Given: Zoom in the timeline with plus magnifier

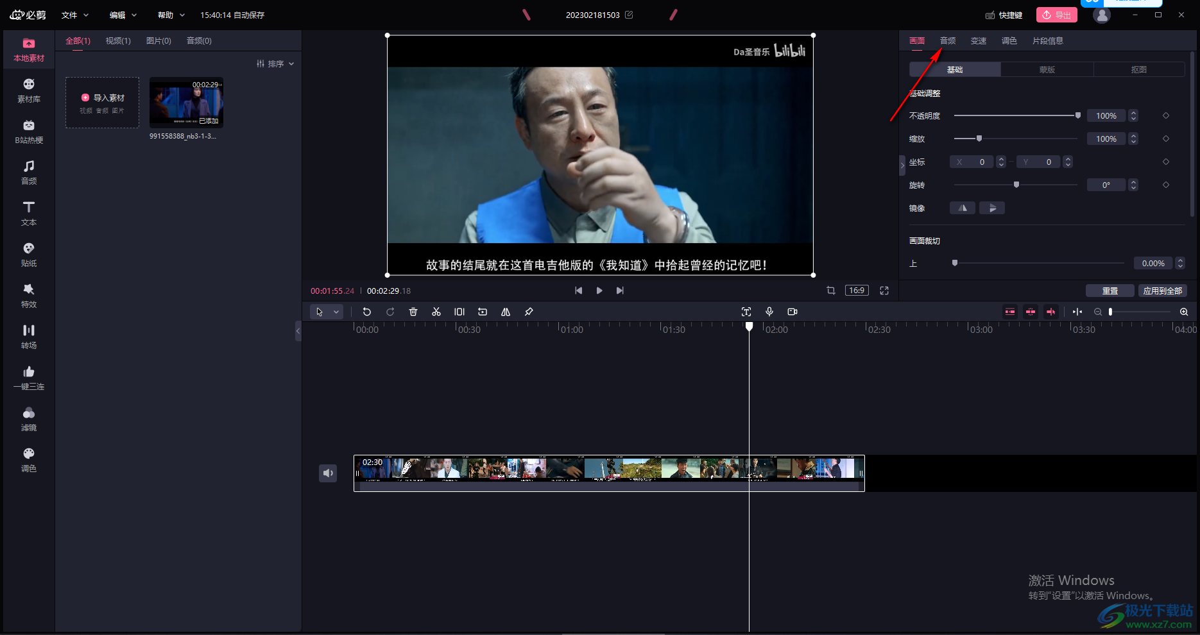Looking at the screenshot, I should click(1184, 312).
